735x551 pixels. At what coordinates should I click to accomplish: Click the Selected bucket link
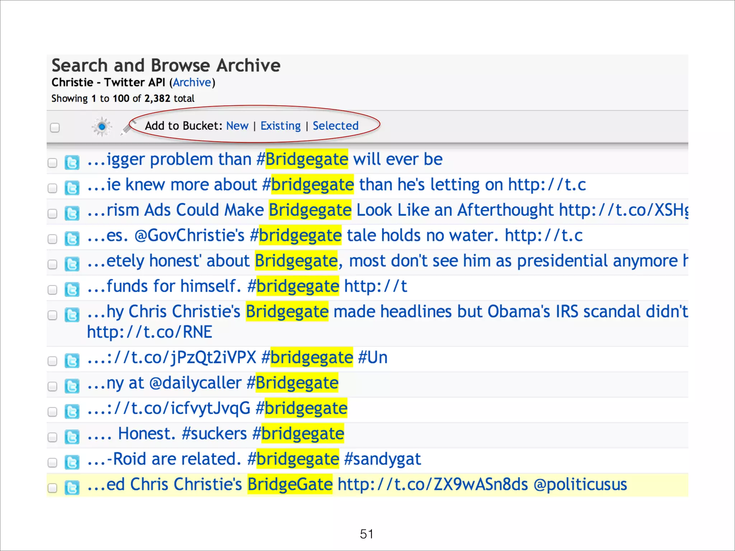point(335,126)
